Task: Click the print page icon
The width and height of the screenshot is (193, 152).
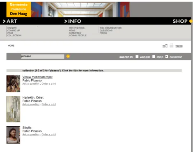Action: pos(172,45)
